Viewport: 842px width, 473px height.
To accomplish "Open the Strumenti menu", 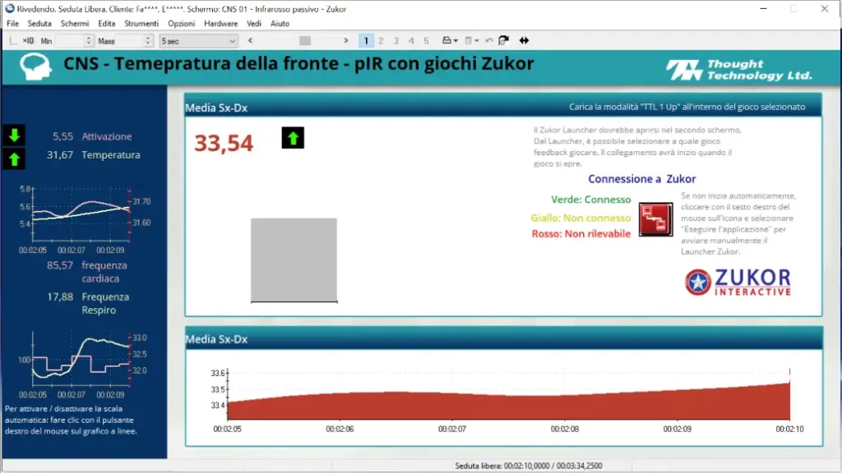I will tap(141, 24).
